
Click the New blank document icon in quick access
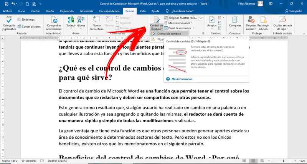click(27, 3)
